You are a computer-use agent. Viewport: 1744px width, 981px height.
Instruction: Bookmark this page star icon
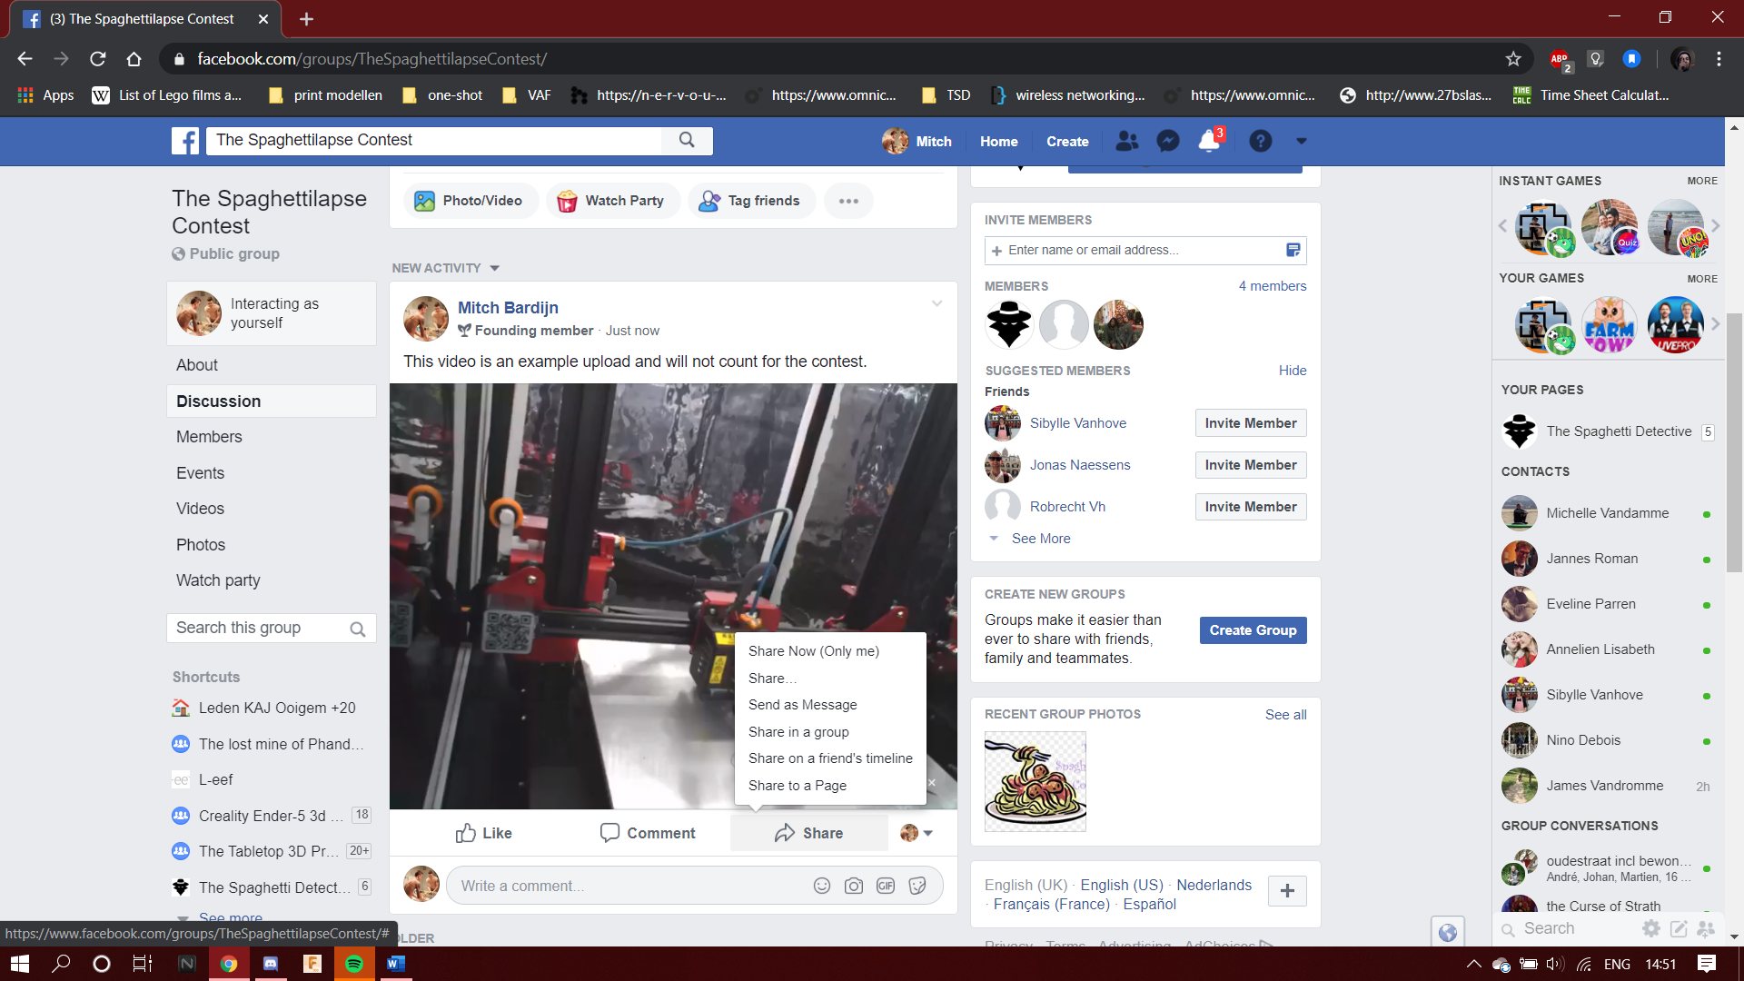tap(1513, 59)
